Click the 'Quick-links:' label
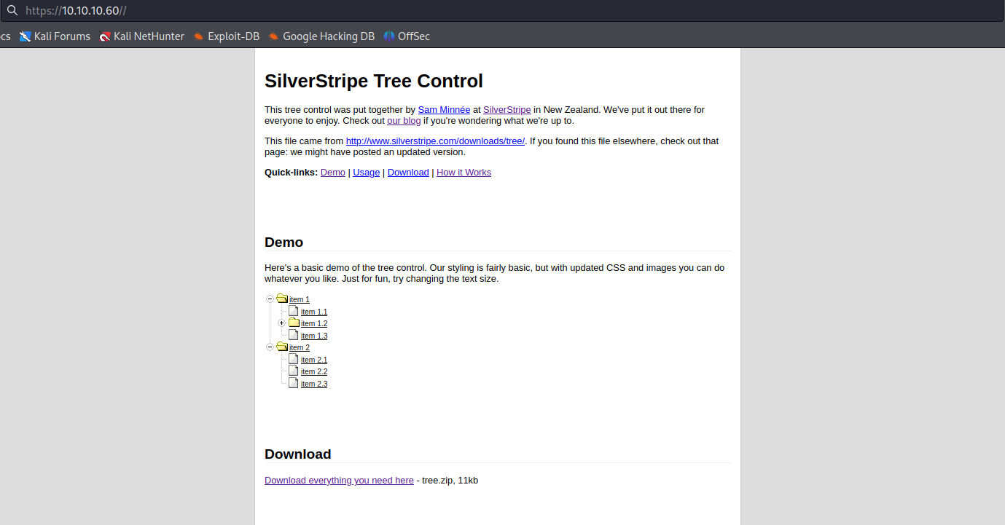 point(292,173)
